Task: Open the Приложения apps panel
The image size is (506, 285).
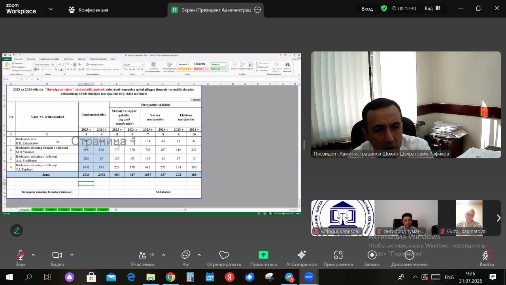Action: 338,255
